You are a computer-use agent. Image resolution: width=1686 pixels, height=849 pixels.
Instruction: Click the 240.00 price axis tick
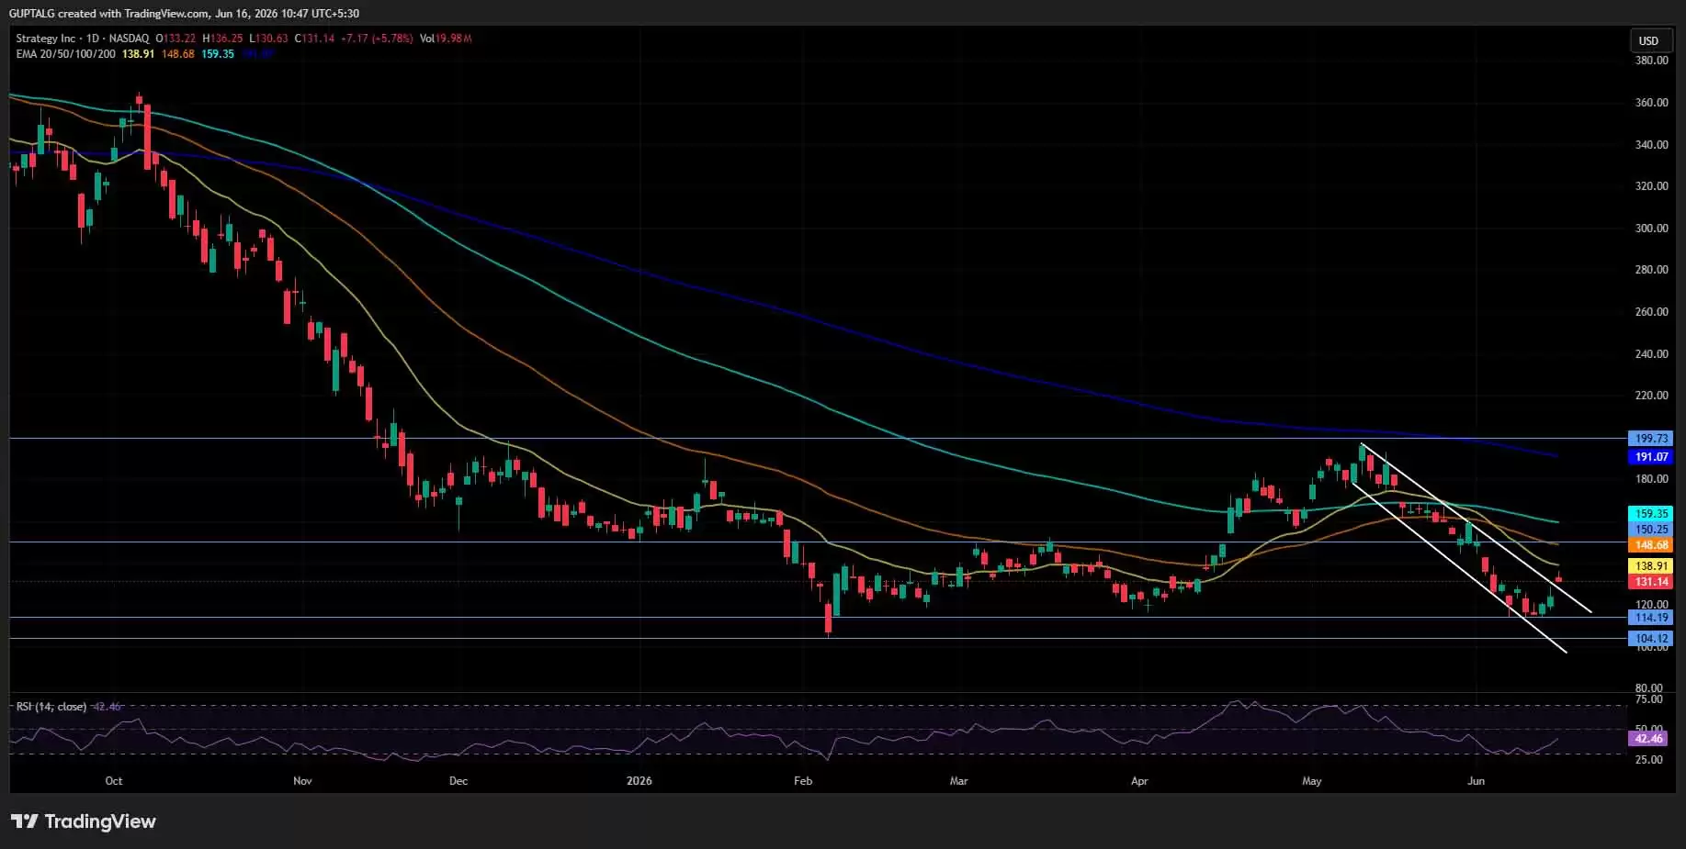[1651, 354]
